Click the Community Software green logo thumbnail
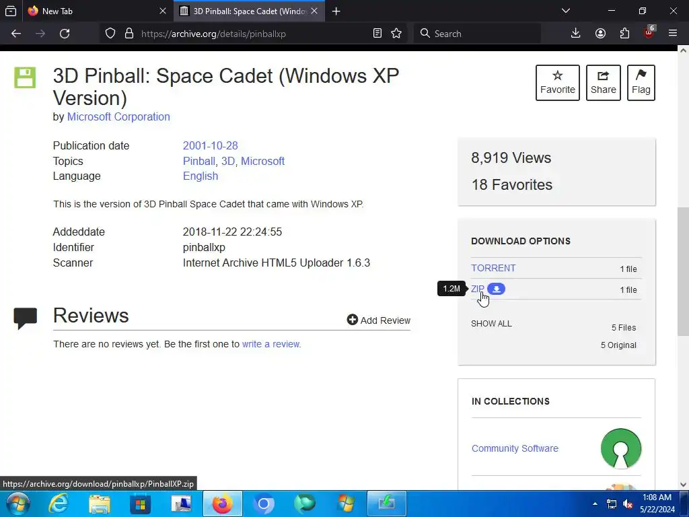Viewport: 689px width, 517px height. pos(620,448)
